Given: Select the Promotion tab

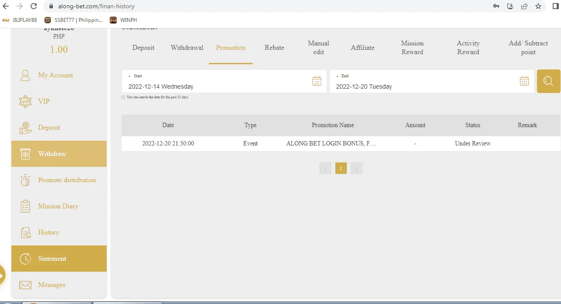Looking at the screenshot, I should 230,48.
